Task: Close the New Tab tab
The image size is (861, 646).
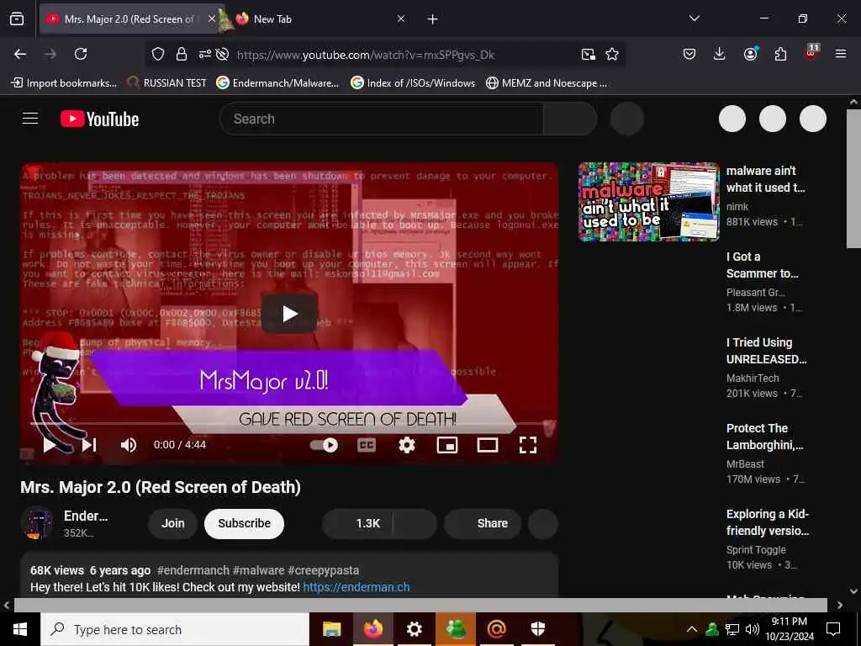Action: 401,19
